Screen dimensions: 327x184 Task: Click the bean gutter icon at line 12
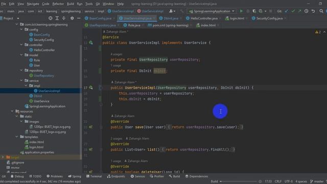click(91, 42)
